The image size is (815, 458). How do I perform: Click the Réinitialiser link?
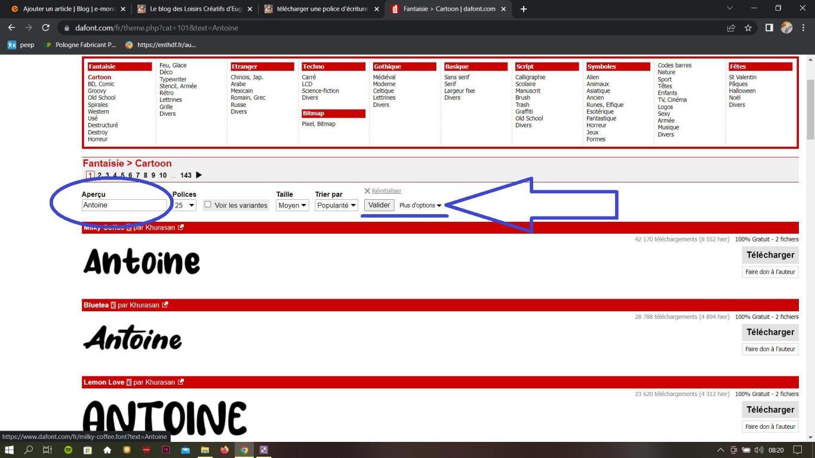(x=386, y=191)
